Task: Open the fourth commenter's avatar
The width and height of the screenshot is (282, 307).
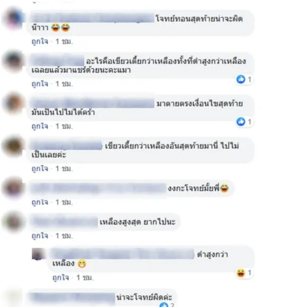Action: [13, 146]
